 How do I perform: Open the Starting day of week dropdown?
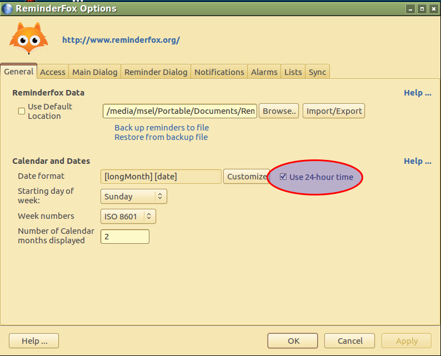[134, 196]
